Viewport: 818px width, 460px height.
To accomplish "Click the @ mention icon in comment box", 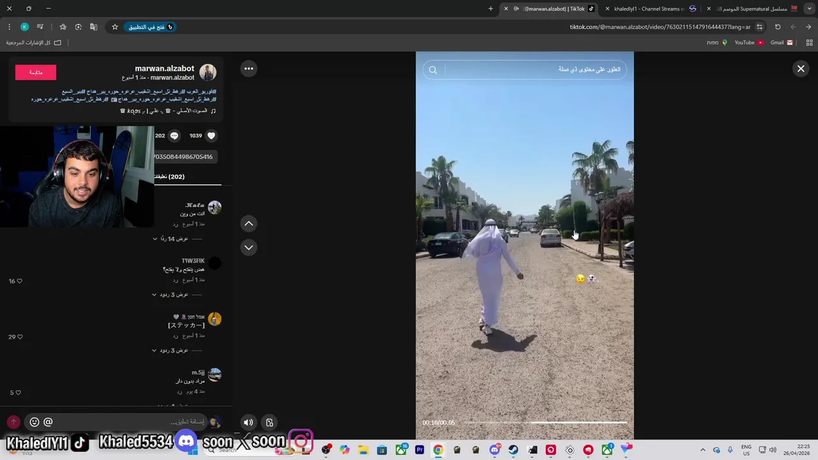I will 48,422.
